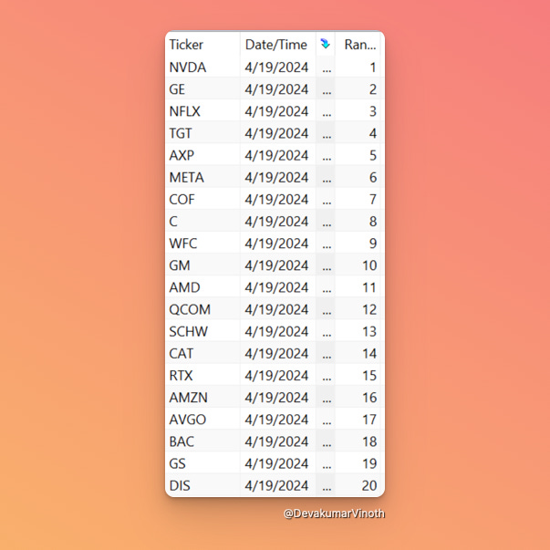Image resolution: width=550 pixels, height=550 pixels.
Task: Select the GE ticker cell
Action: (x=202, y=89)
